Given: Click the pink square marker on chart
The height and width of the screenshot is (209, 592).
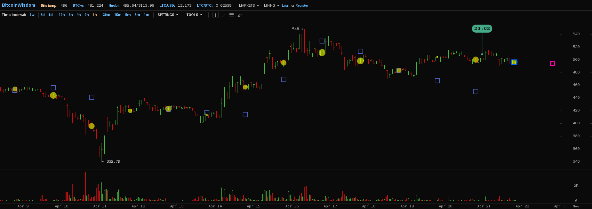Looking at the screenshot, I should [x=552, y=64].
